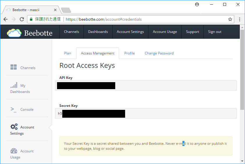Open a new browser tab
This screenshot has height=164, width=245.
click(x=66, y=10)
